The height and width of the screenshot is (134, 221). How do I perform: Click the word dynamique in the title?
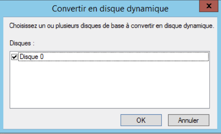click(147, 9)
